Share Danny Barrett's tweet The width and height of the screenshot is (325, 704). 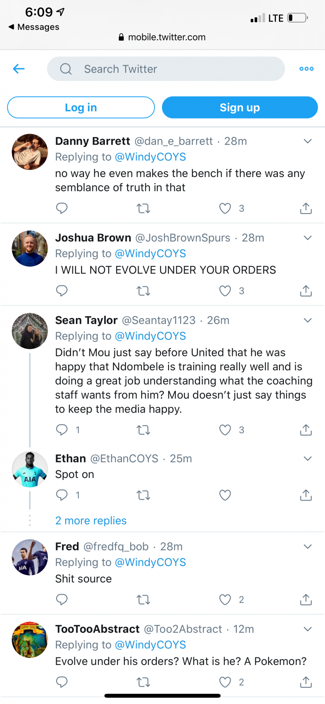click(x=306, y=208)
